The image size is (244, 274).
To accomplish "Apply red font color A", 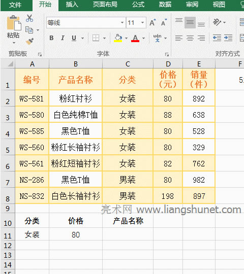I will [135, 38].
